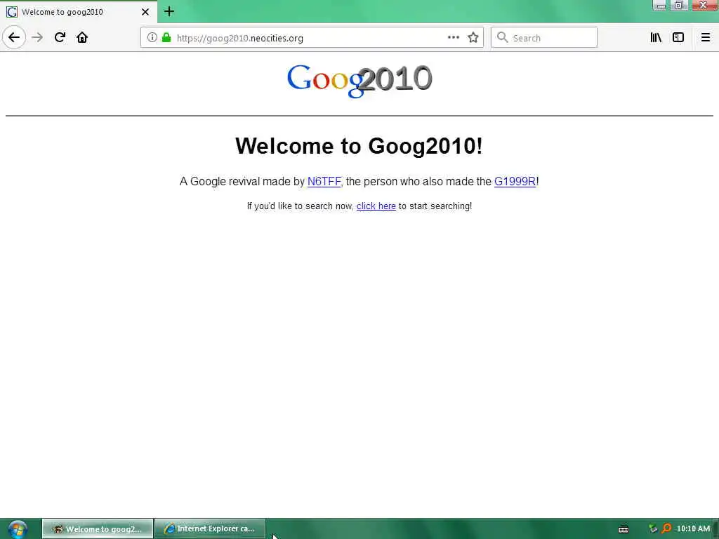Click the orange magnifier tray icon

(666, 528)
